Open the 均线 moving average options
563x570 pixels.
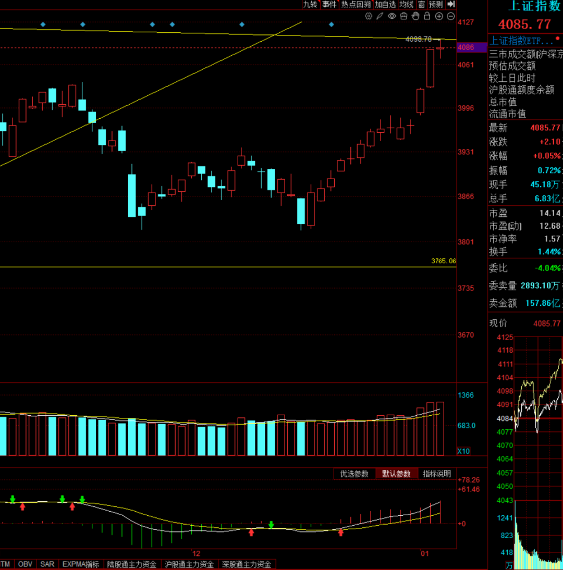(x=406, y=4)
